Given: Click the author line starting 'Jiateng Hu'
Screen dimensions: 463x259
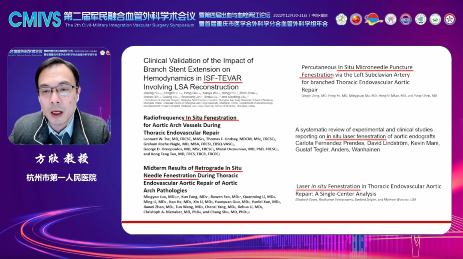Looking at the screenshot, I should [201, 93].
